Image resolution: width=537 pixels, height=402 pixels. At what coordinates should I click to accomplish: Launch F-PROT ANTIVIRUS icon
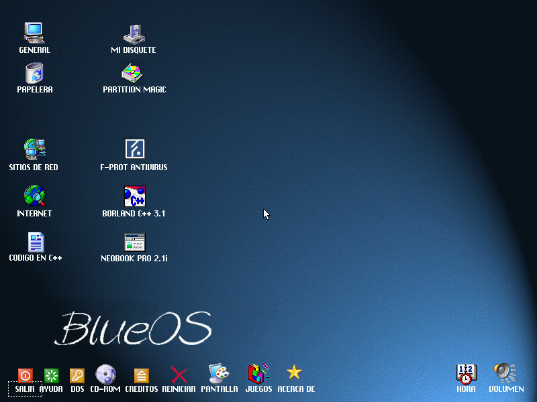[x=135, y=149]
